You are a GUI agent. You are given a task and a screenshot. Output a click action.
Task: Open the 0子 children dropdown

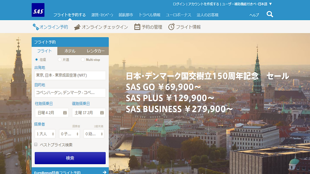[x=69, y=134]
